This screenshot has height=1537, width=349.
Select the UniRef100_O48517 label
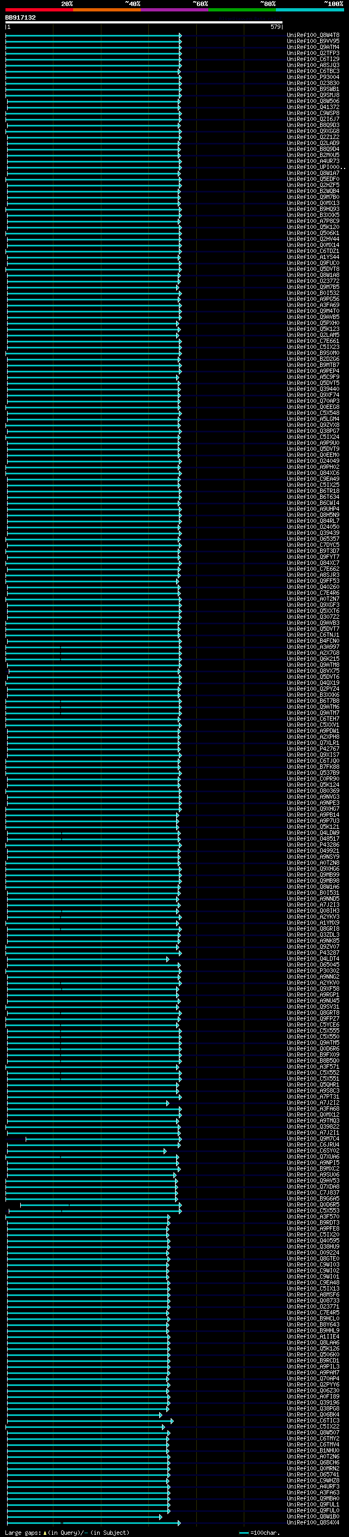[313, 839]
